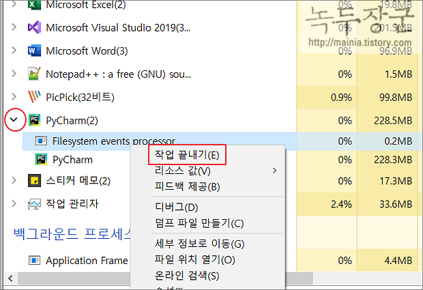423x290 pixels.
Task: Select the 작업 관리자 row text
Action: (x=72, y=203)
